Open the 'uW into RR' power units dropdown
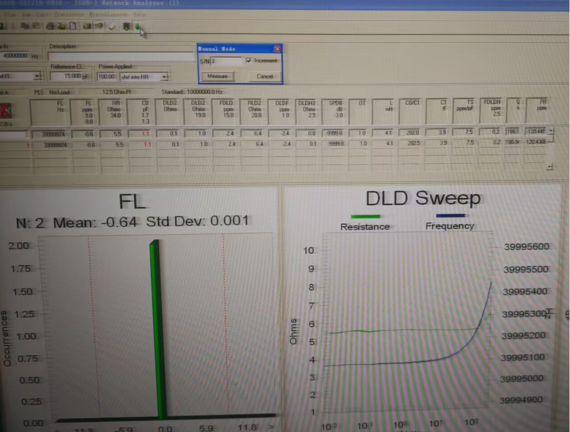Viewport: 570px width, 432px height. click(165, 77)
